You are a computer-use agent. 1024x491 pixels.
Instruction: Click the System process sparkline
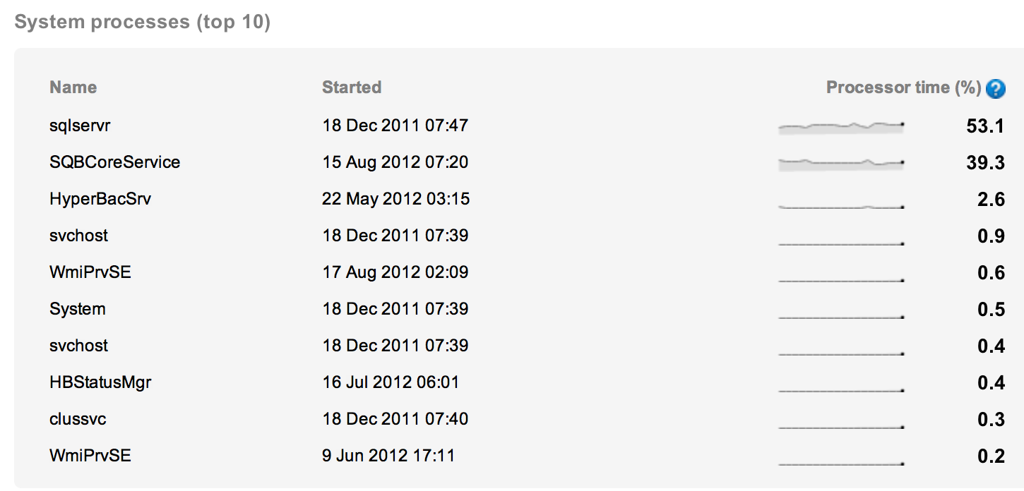(x=841, y=316)
